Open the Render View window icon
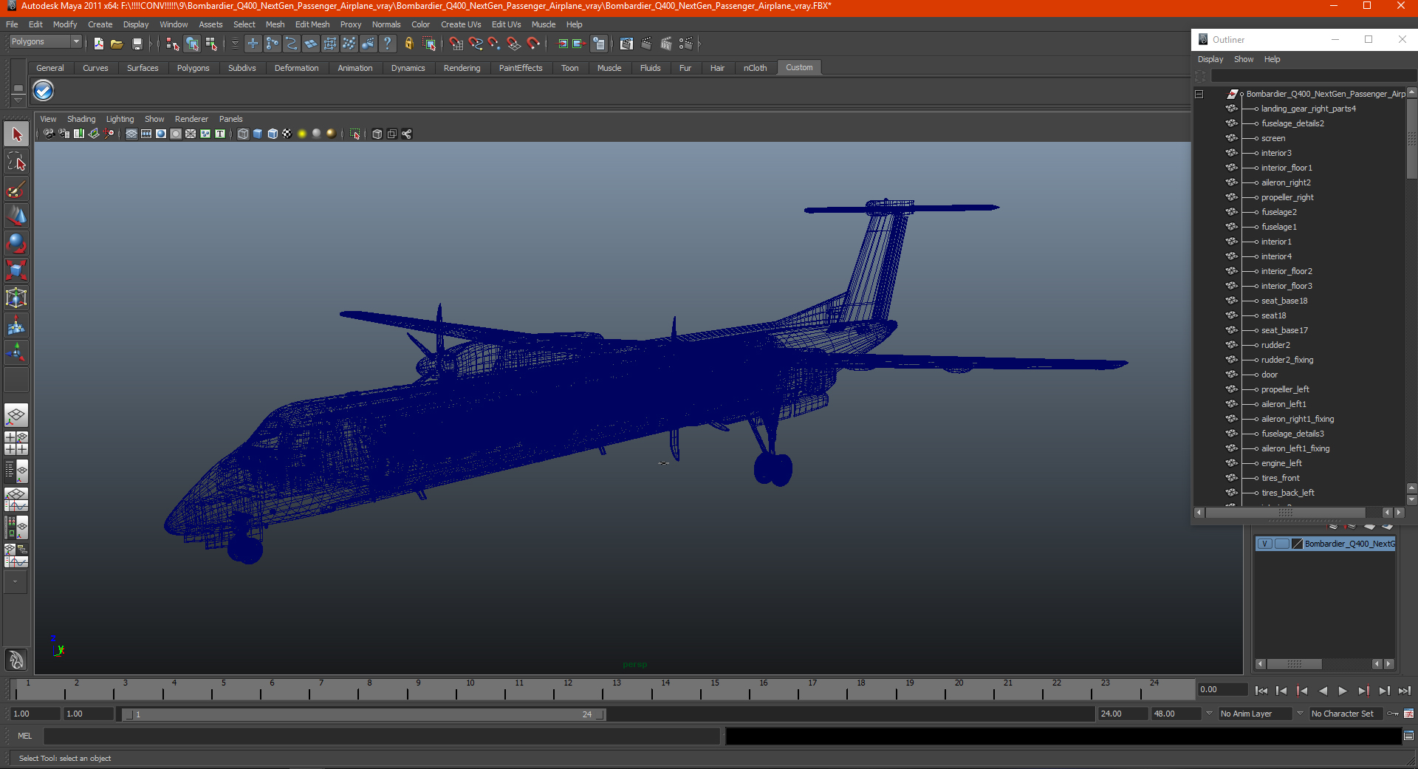1418x769 pixels. tap(626, 44)
